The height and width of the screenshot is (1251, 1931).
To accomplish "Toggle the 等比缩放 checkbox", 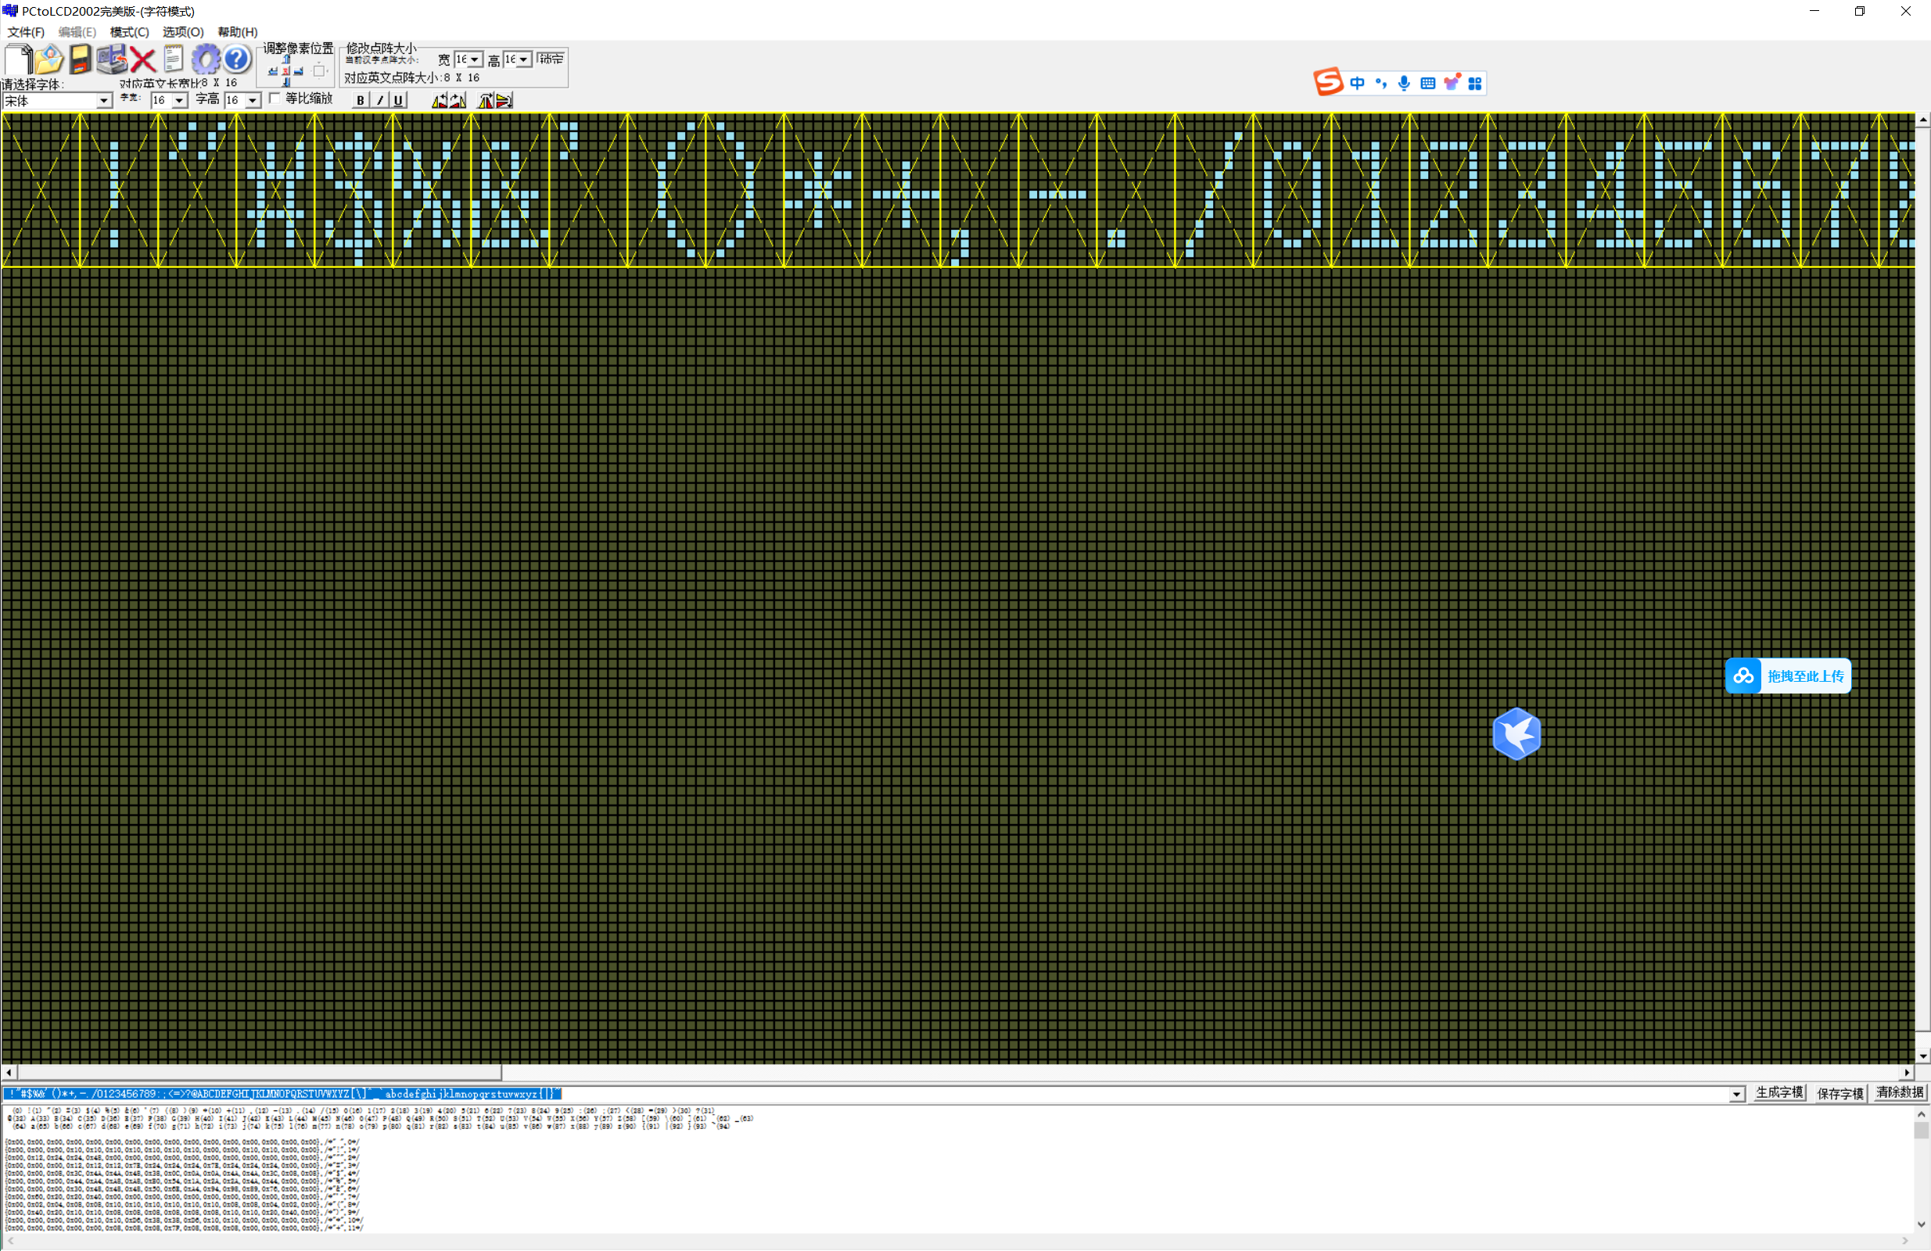I will click(x=275, y=99).
